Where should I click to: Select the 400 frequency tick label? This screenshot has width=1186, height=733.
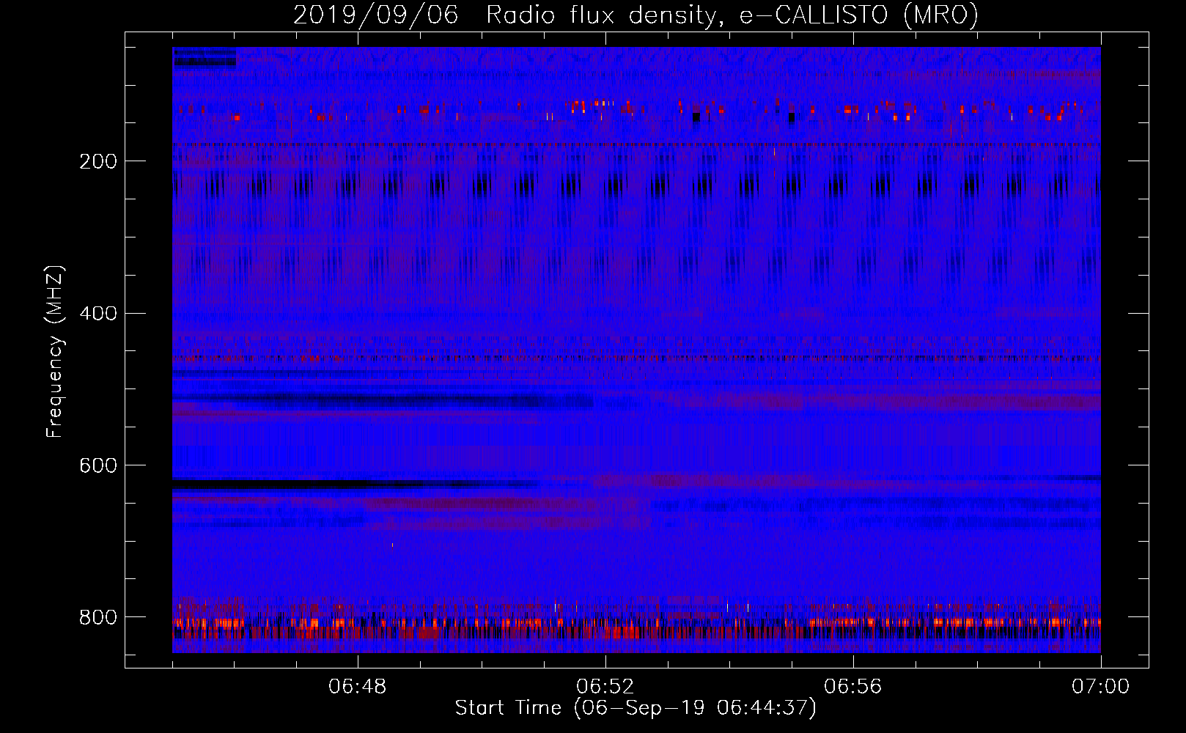pyautogui.click(x=98, y=314)
